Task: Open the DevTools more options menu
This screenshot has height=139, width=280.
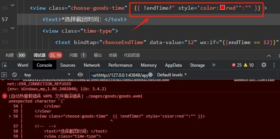Action: click(x=274, y=65)
